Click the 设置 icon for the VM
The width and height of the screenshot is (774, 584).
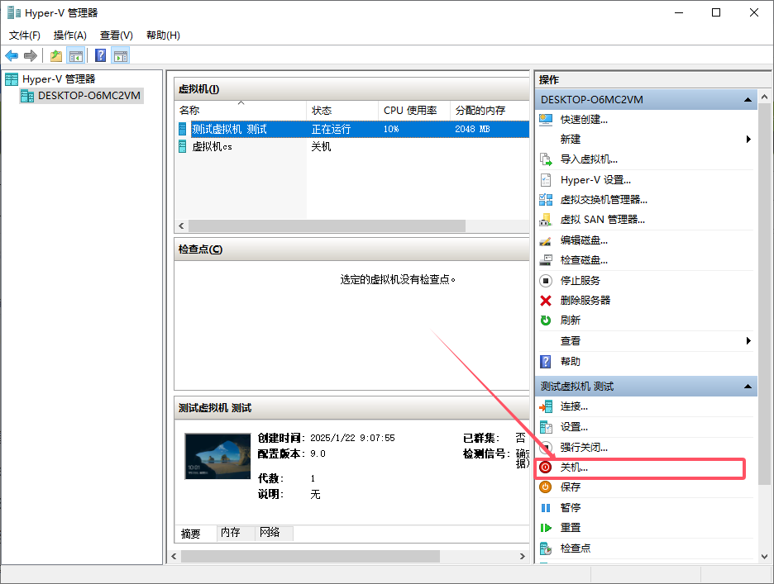click(x=546, y=427)
